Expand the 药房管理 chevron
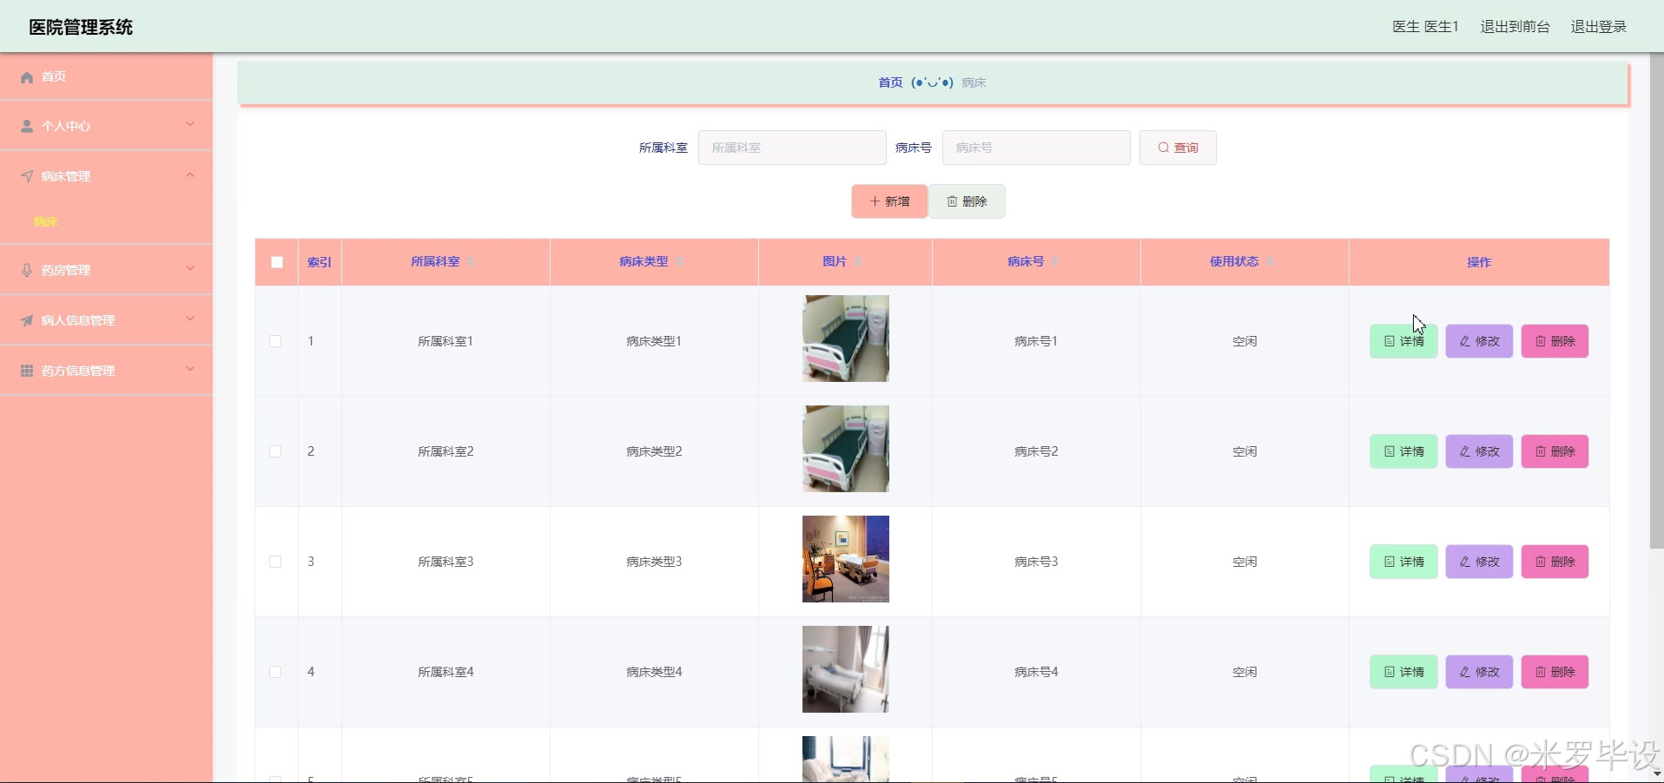 coord(190,269)
